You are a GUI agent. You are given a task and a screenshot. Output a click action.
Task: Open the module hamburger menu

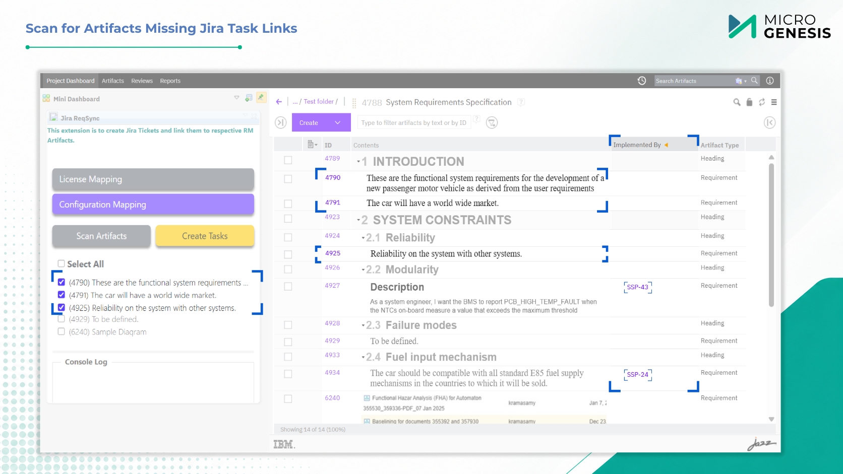coord(774,102)
